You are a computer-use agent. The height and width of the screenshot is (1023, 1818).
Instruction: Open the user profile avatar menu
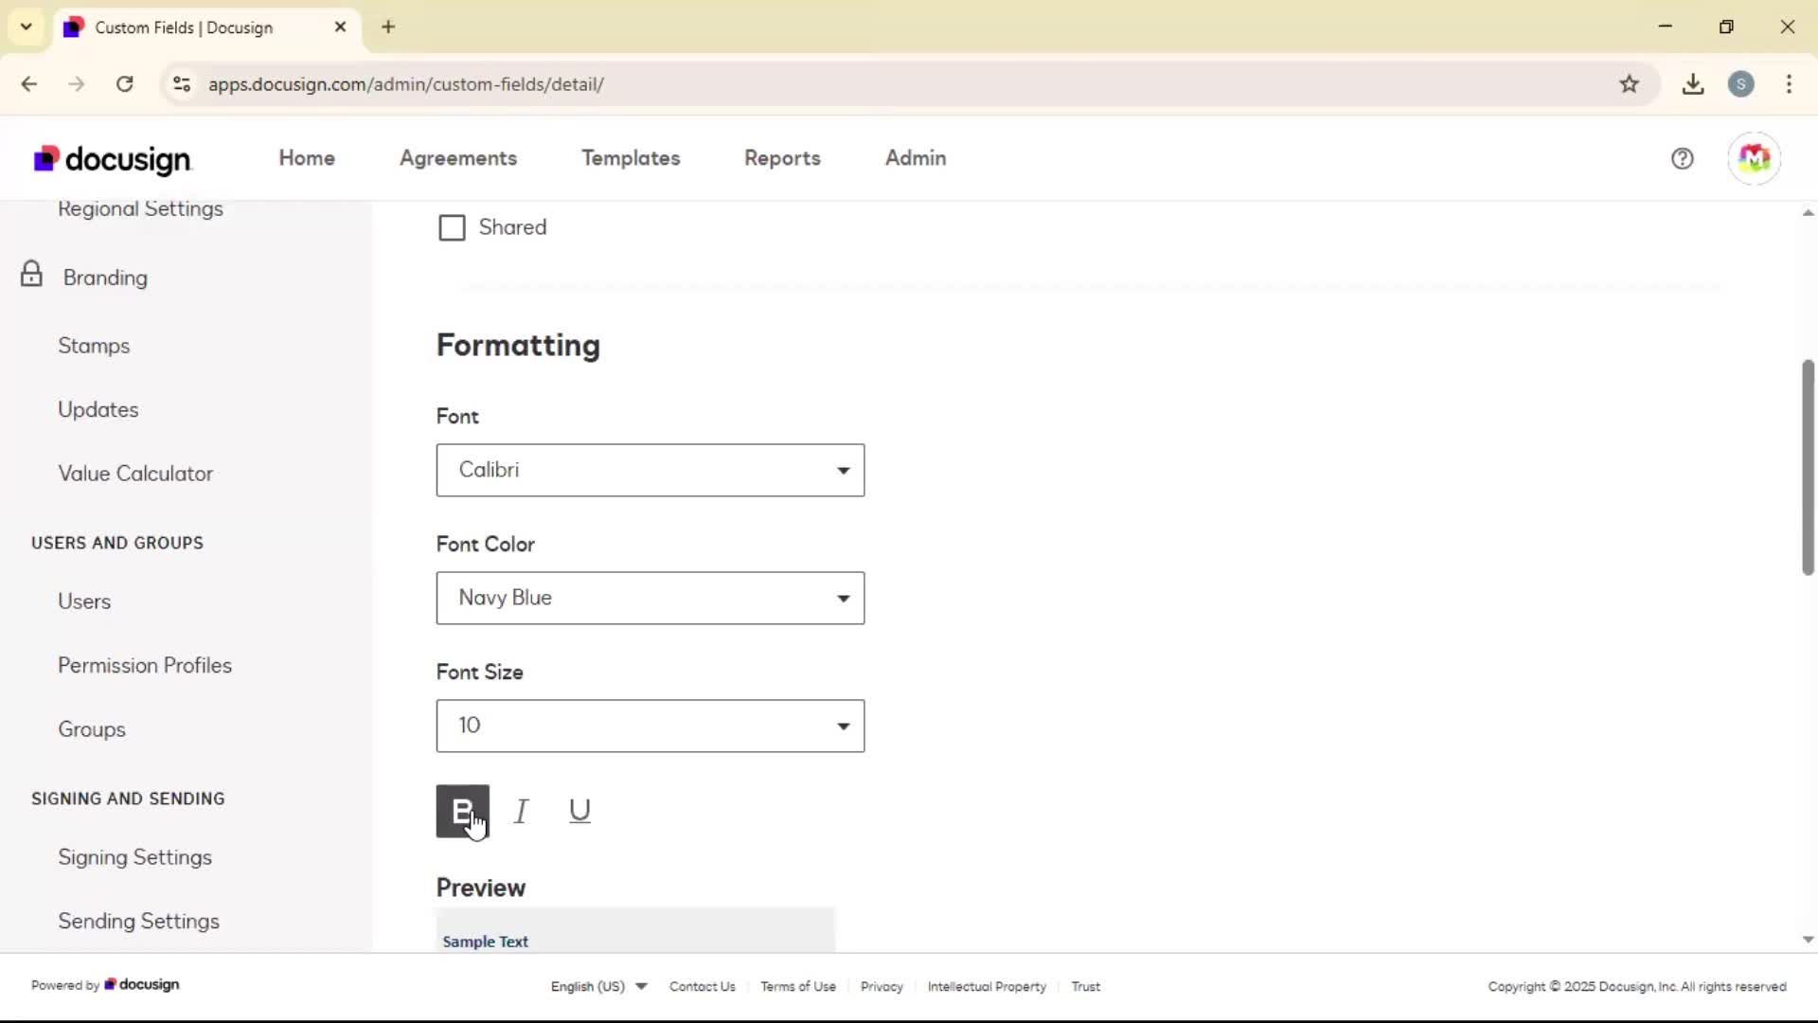[x=1754, y=158]
